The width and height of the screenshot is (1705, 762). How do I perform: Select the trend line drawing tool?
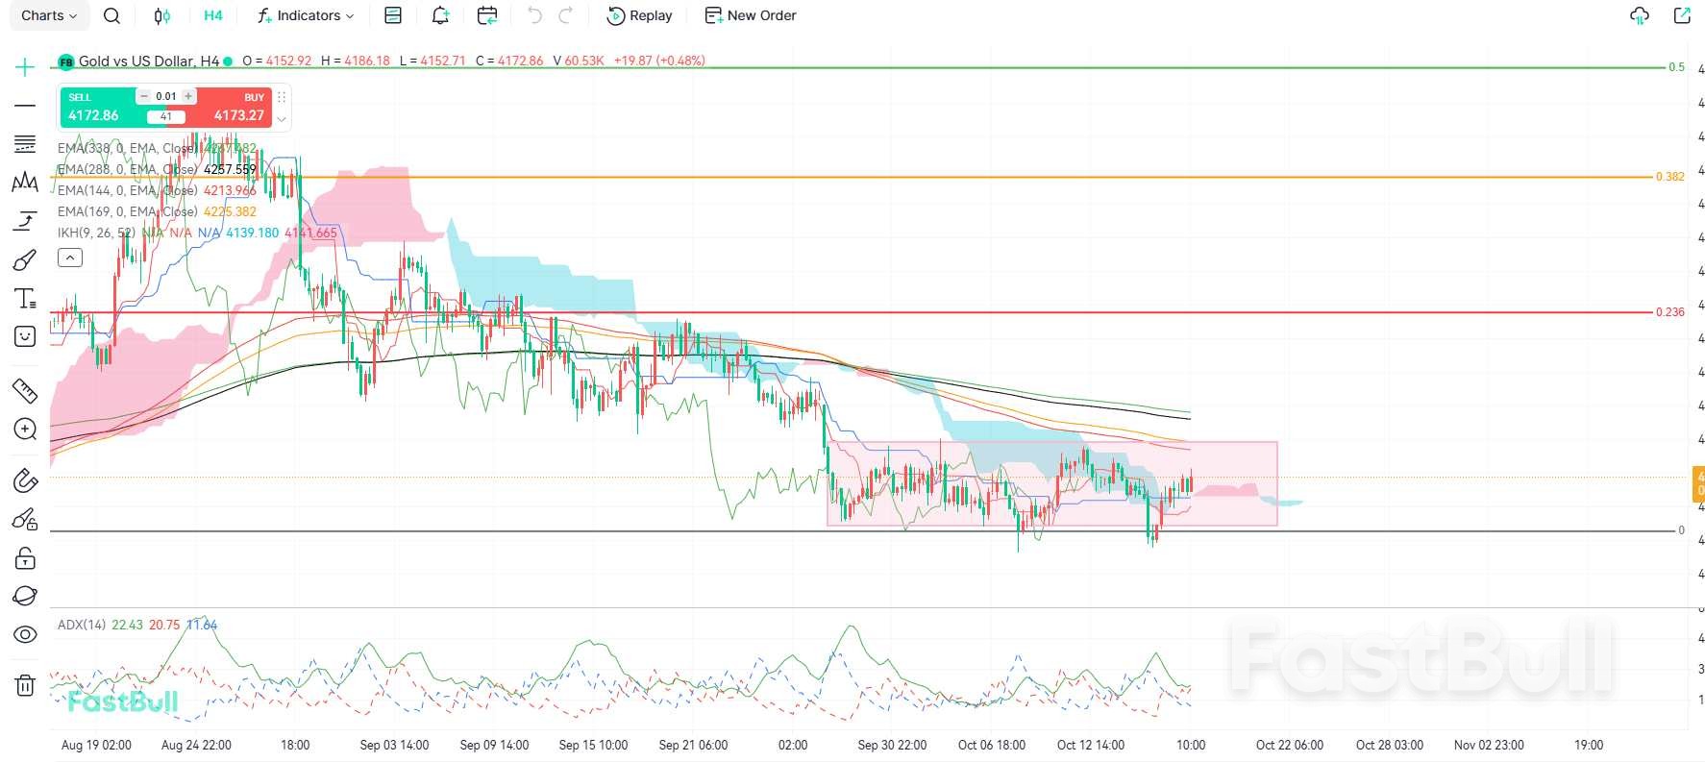(25, 105)
